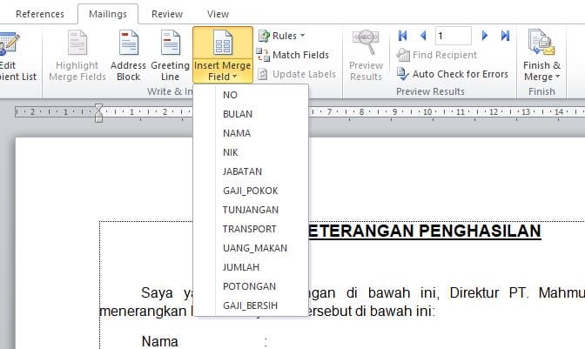This screenshot has width=585, height=349.
Task: Switch to the Review tab
Action: (167, 14)
